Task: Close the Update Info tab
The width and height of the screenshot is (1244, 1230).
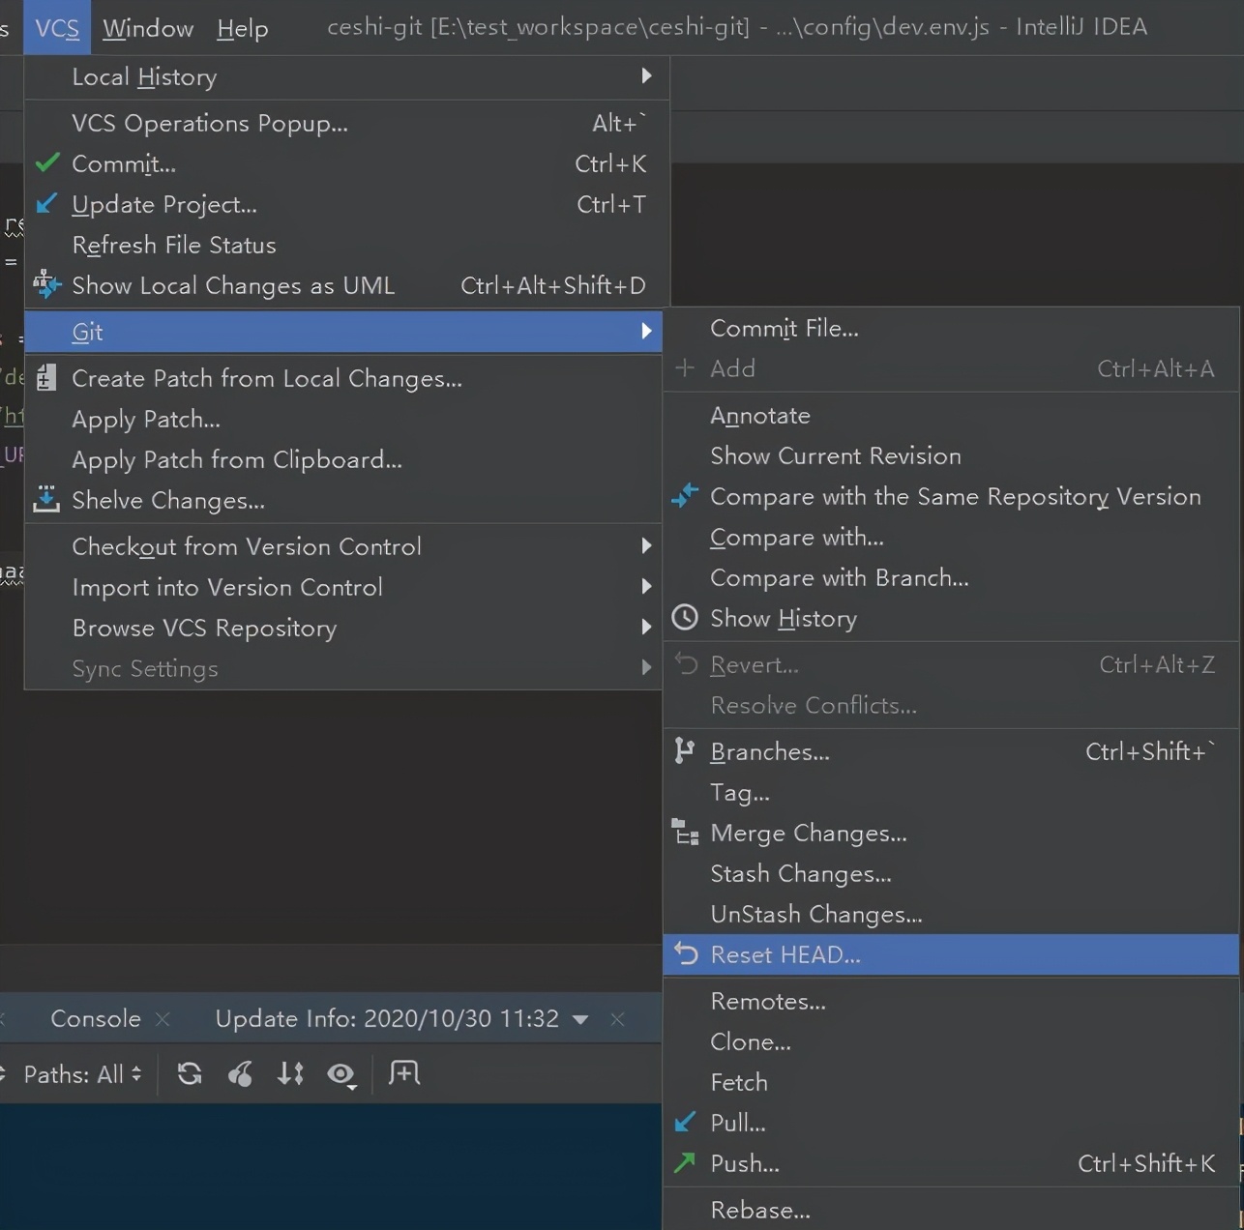Action: pos(617,1019)
